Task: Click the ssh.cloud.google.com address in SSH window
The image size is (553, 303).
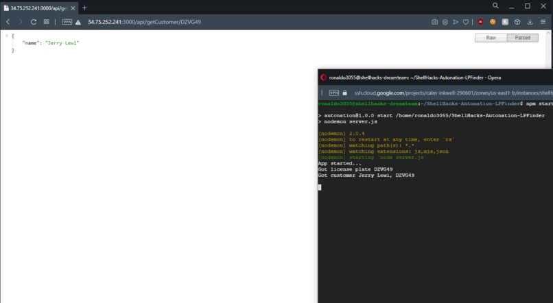Action: tap(454, 93)
